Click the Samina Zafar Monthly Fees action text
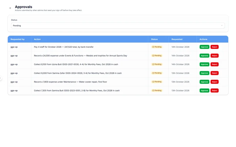 click(78, 73)
